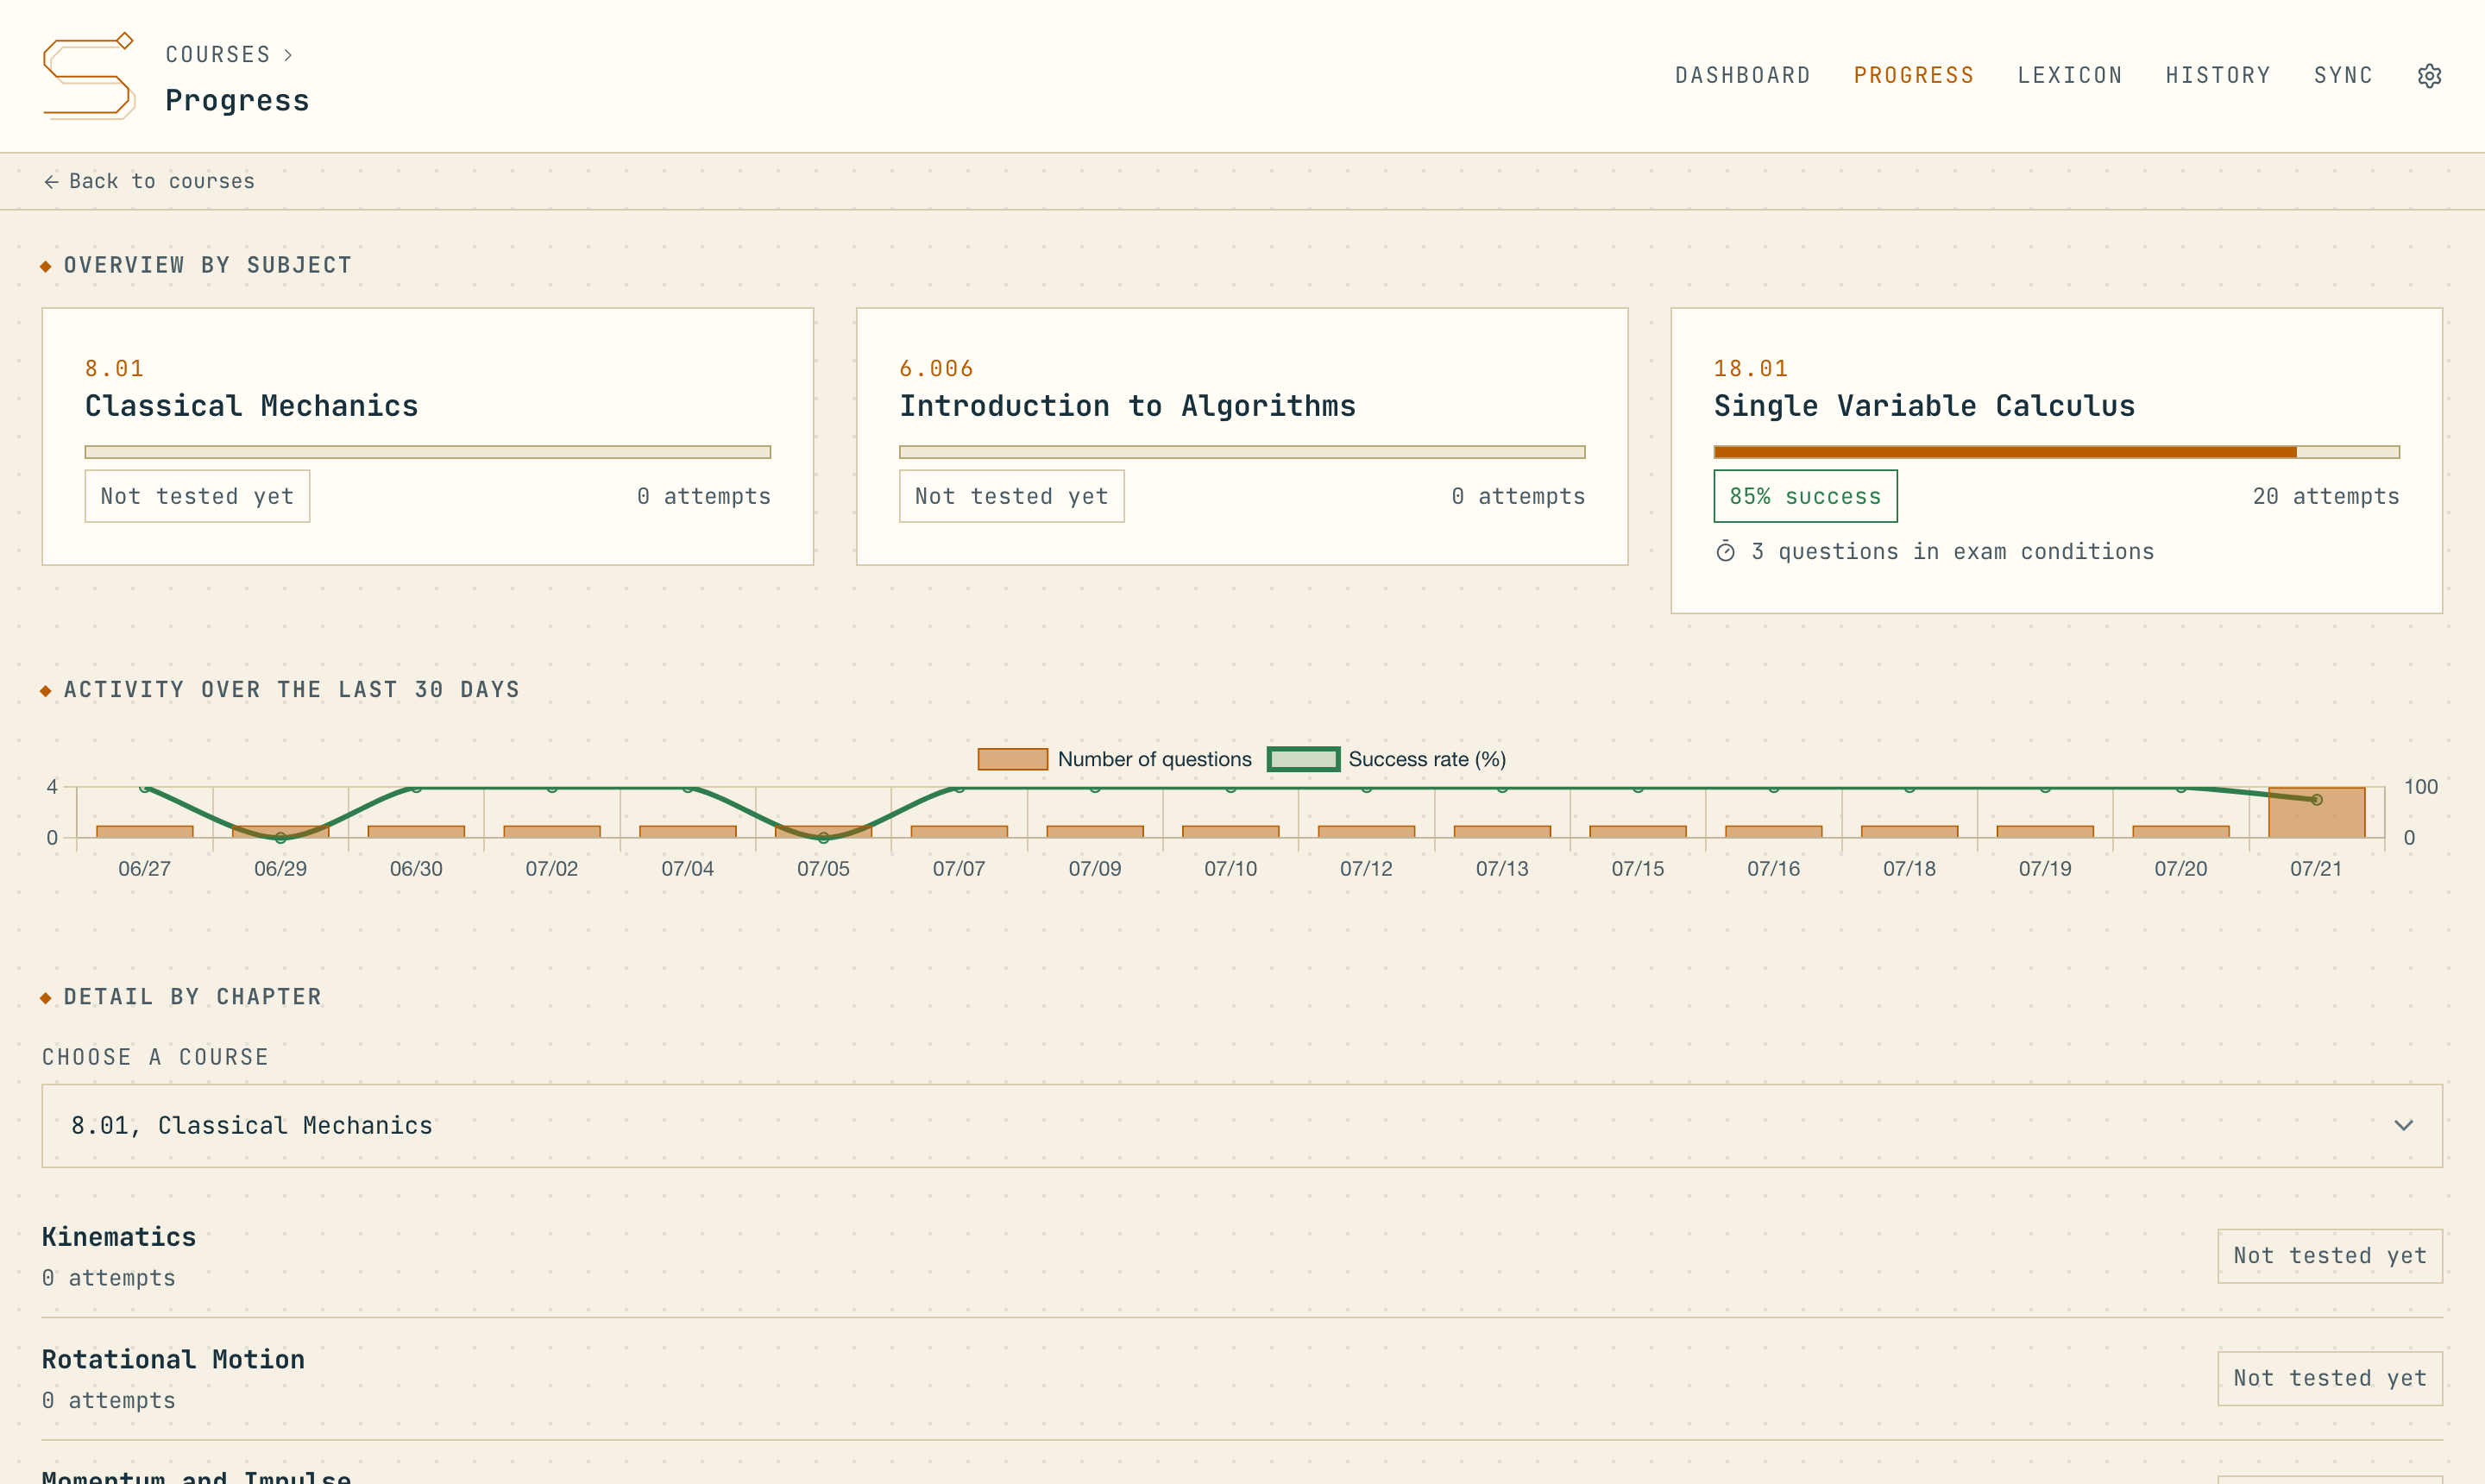Click the 18.01 course code
Screen dimensions: 2485x1484
click(x=1751, y=369)
